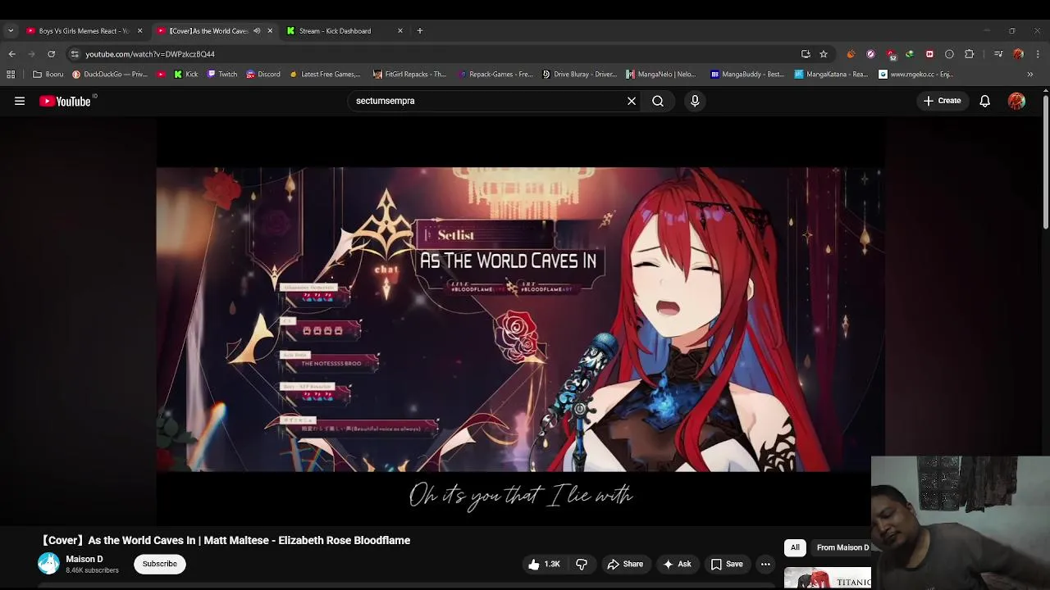Screen dimensions: 1050x590
Task: Open the Twitch bookmark
Action: pyautogui.click(x=222, y=74)
